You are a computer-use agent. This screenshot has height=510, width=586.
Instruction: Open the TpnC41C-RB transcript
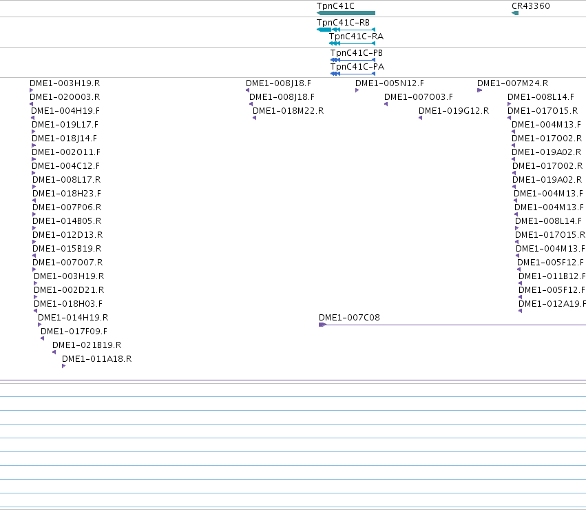tap(343, 23)
